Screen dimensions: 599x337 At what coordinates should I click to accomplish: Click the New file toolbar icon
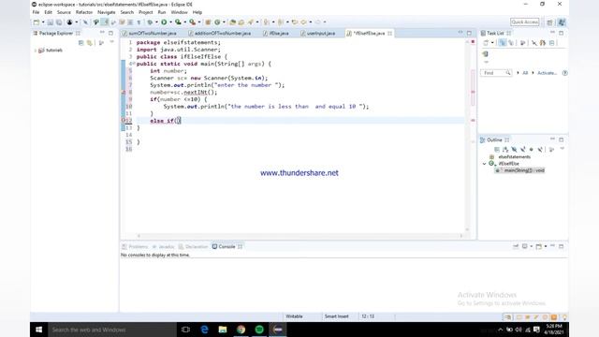[x=37, y=22]
